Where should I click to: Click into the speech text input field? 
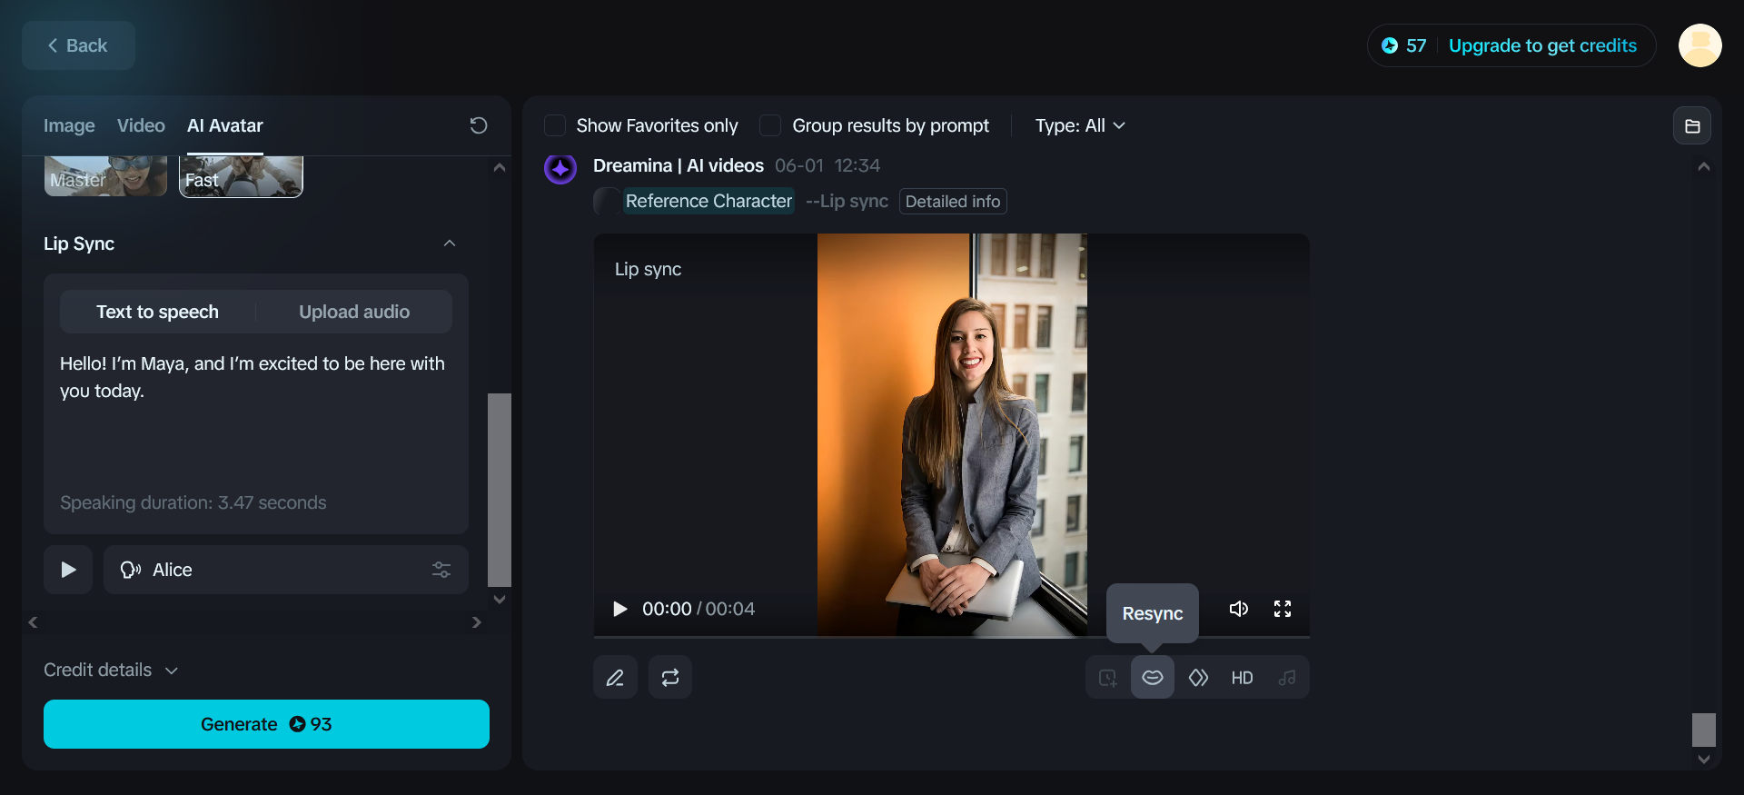[255, 418]
